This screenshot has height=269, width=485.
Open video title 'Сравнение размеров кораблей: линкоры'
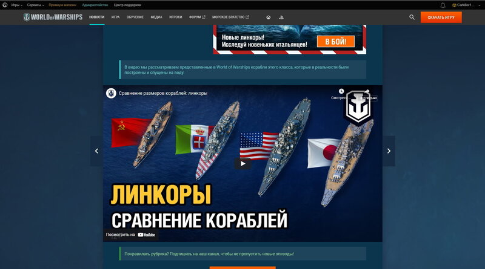tap(163, 93)
